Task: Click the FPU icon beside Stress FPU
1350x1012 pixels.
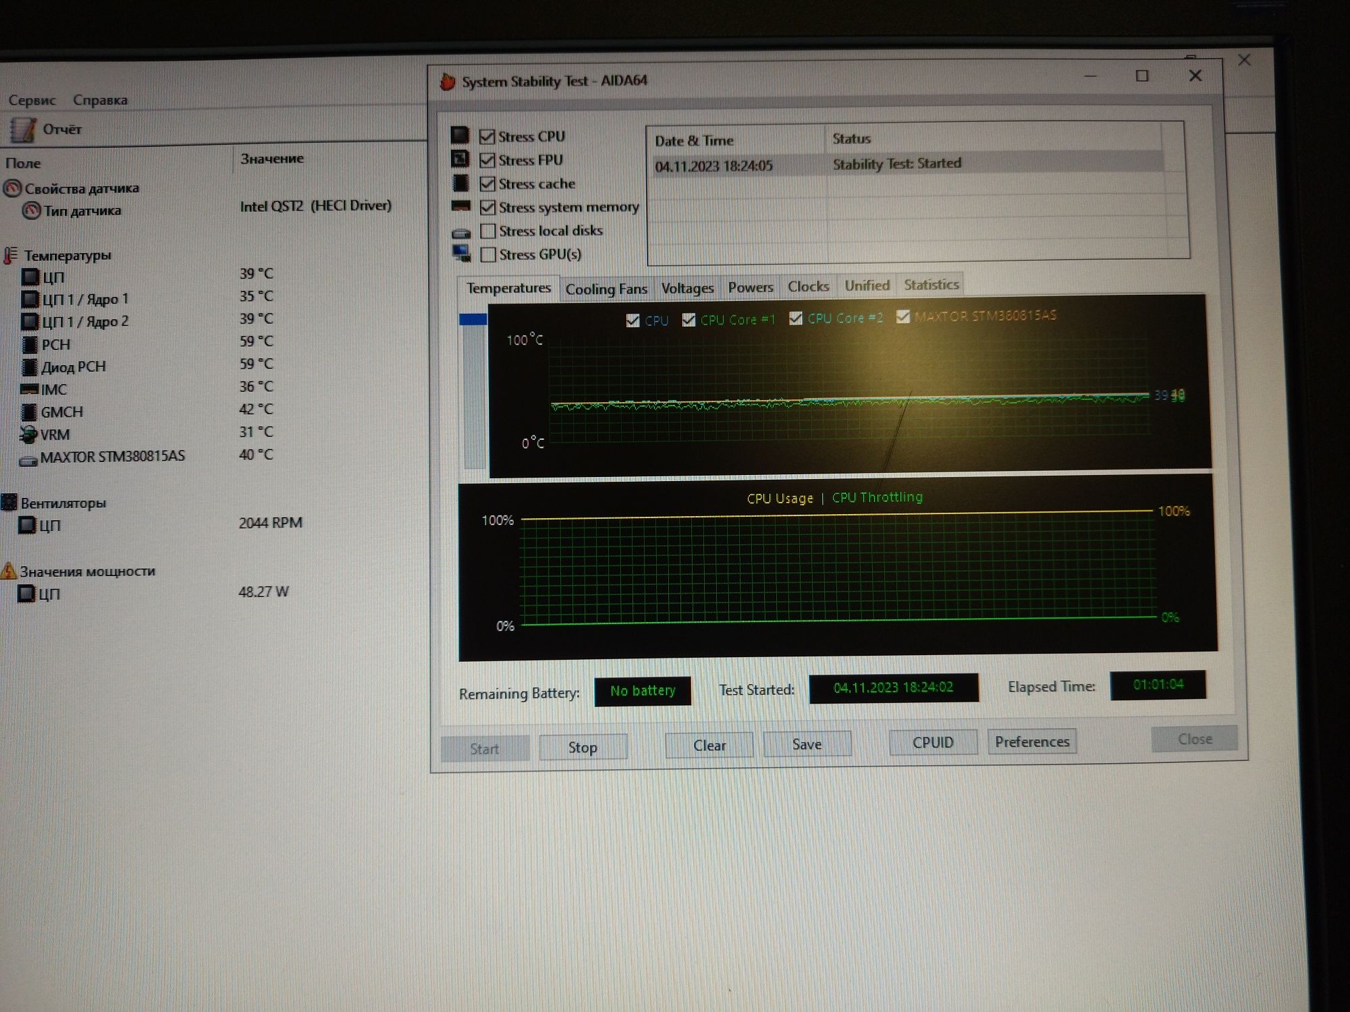Action: pyautogui.click(x=460, y=159)
